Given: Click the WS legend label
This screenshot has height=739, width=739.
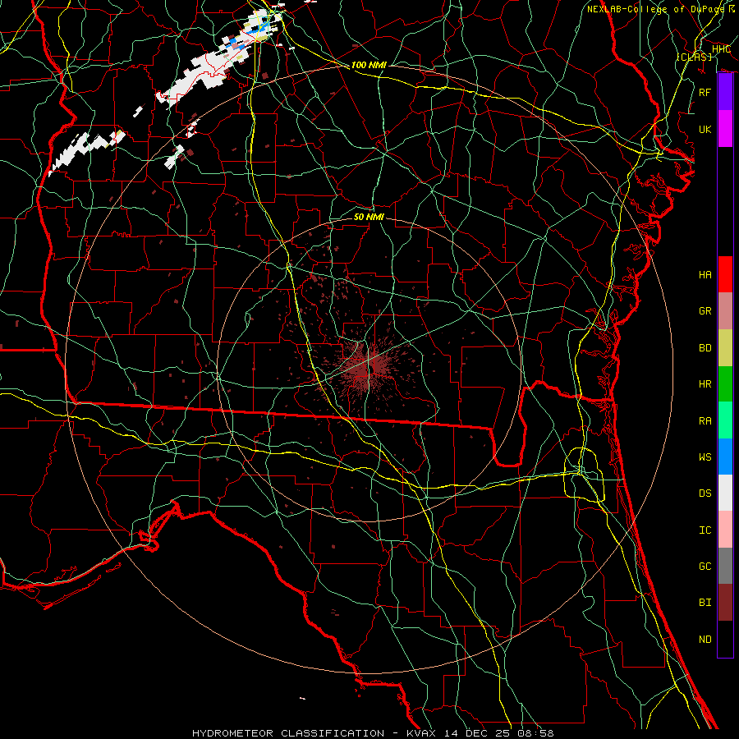Looking at the screenshot, I should 705,457.
